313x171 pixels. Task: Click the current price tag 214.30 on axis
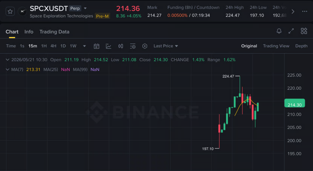click(295, 103)
